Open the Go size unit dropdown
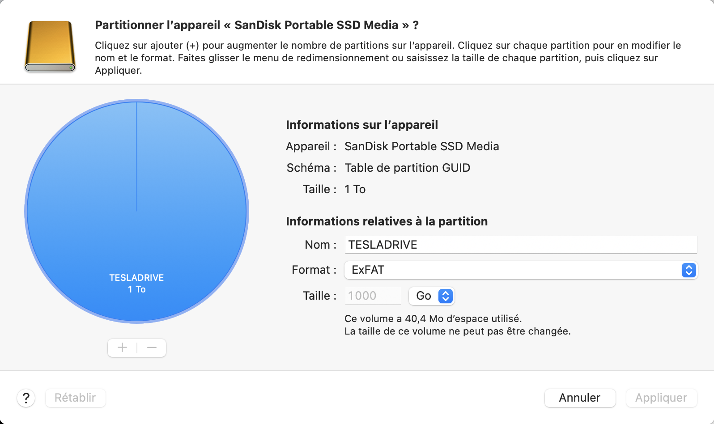The width and height of the screenshot is (714, 424). (424, 296)
